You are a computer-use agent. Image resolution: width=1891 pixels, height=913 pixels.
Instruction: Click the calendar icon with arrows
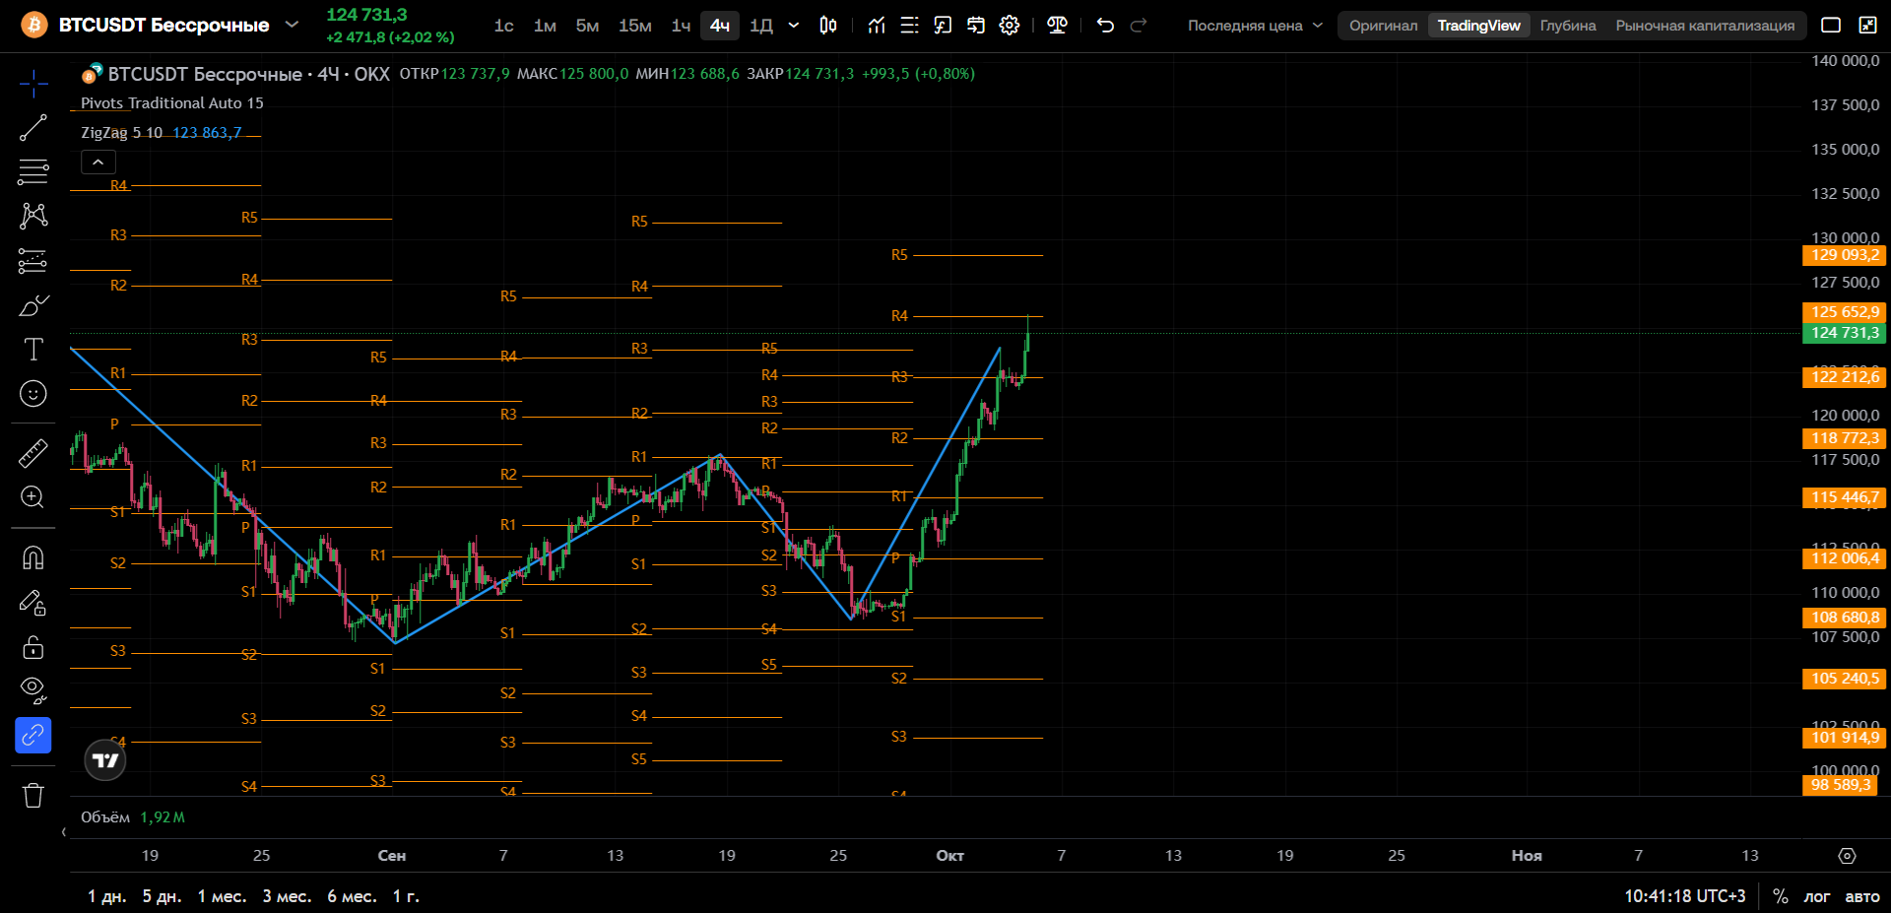point(976,26)
